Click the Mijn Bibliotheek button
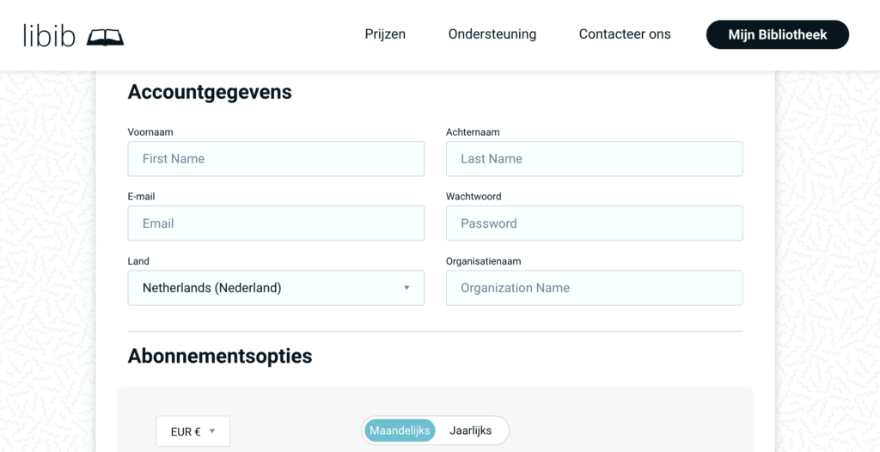Viewport: 880px width, 452px height. pyautogui.click(x=777, y=34)
